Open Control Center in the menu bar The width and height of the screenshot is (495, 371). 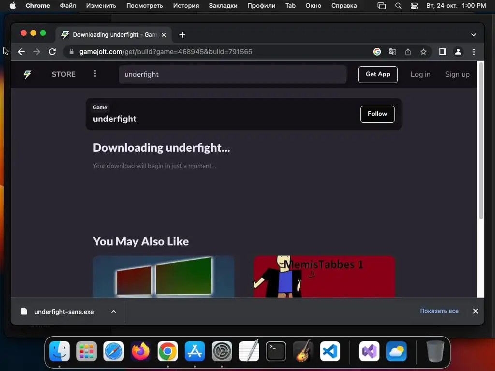click(x=414, y=6)
